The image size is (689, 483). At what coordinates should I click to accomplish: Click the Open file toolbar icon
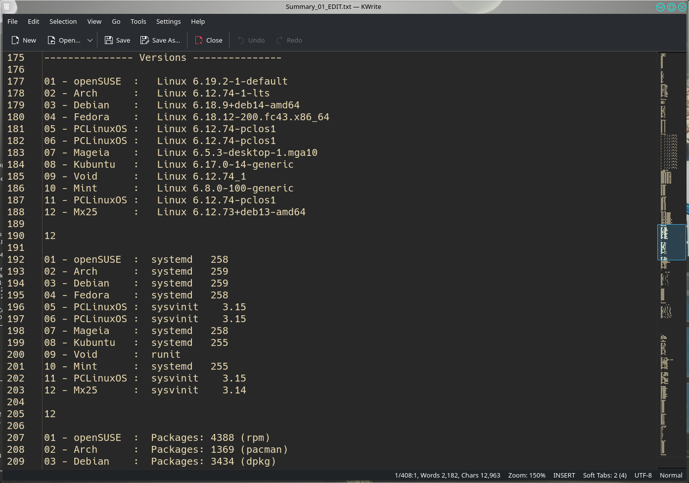click(51, 40)
